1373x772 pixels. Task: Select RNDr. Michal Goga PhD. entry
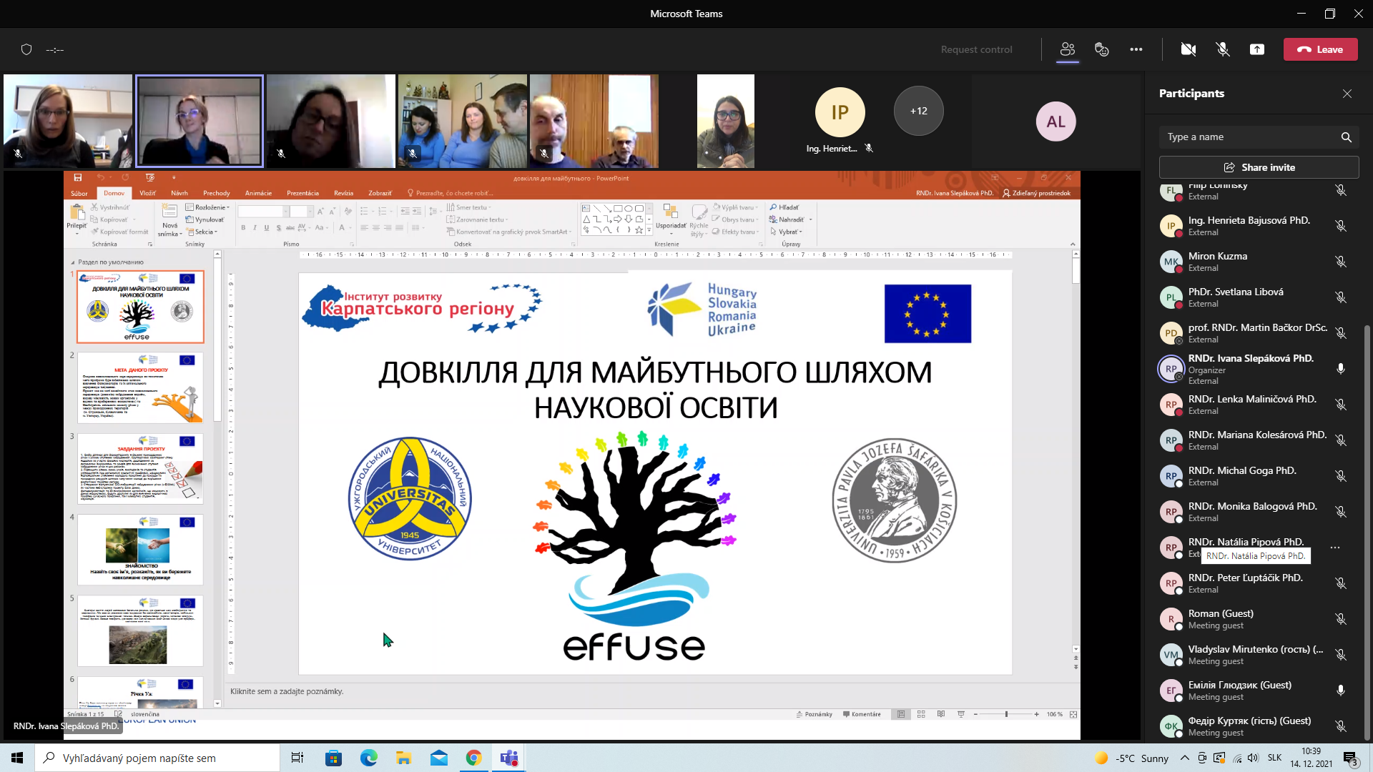click(x=1241, y=475)
